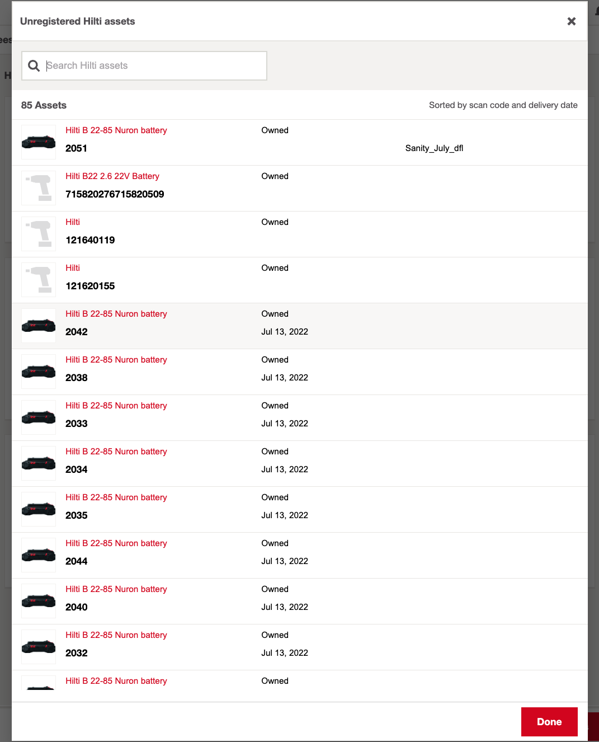Select the asset row with code 2032
Viewport: 599px width, 742px height.
pos(299,647)
